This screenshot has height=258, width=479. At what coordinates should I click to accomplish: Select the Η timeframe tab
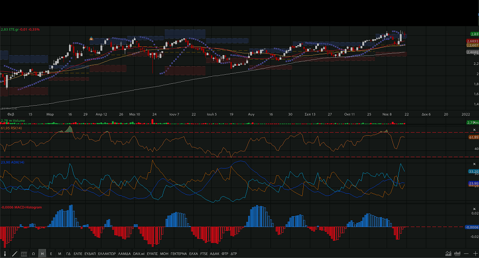(42, 254)
